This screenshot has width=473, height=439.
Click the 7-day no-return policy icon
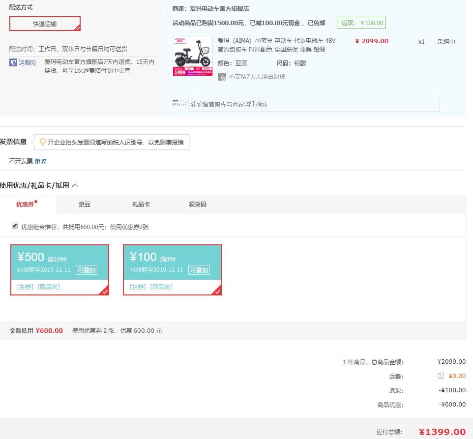222,77
